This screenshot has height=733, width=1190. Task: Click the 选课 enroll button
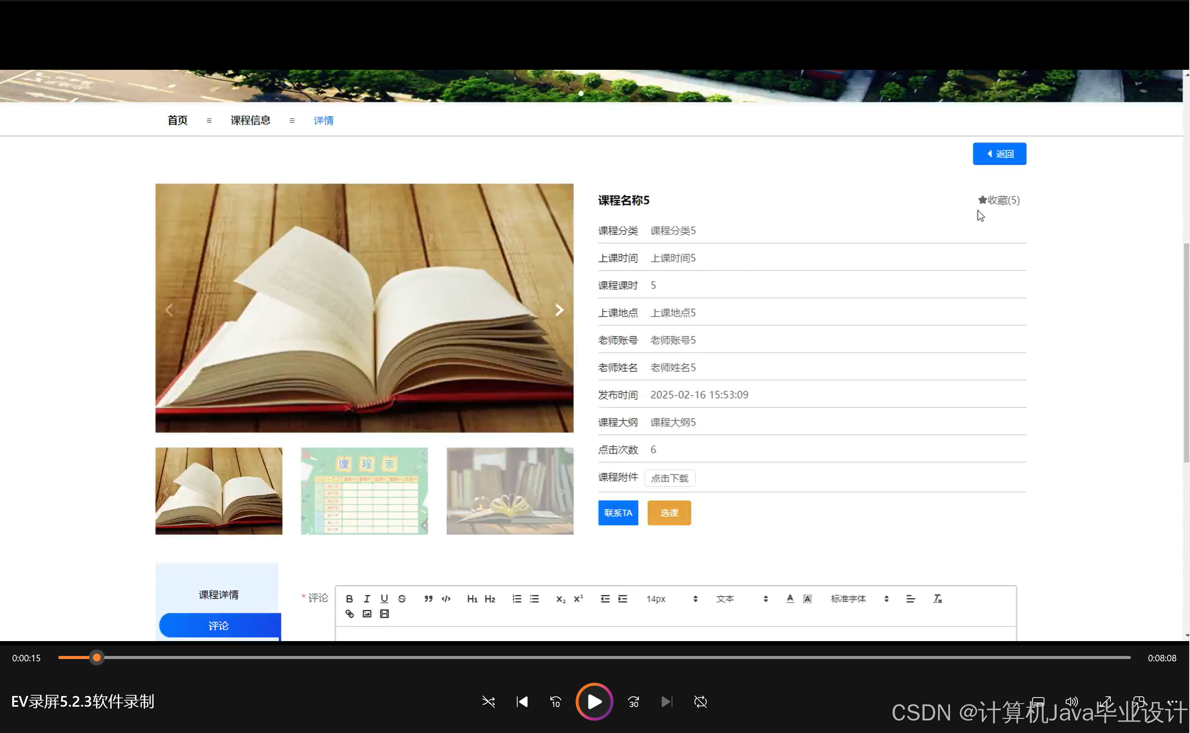[669, 513]
